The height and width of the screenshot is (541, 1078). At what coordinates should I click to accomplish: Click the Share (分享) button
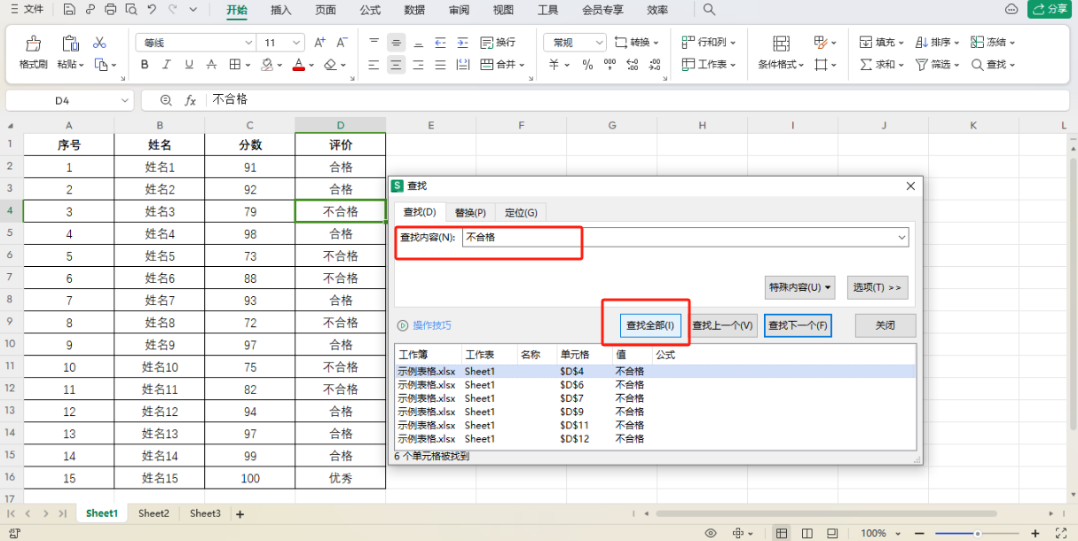1050,9
